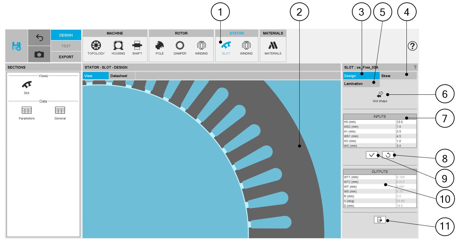The image size is (459, 249).
Task: Reset inputs with the circular arrow button
Action: click(388, 155)
